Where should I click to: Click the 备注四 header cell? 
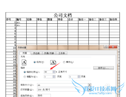click(x=114, y=19)
